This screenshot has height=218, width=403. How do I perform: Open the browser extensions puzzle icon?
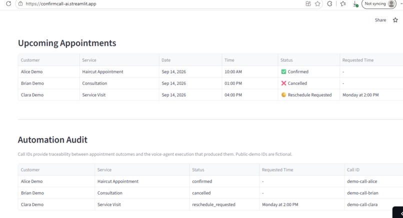(x=329, y=4)
